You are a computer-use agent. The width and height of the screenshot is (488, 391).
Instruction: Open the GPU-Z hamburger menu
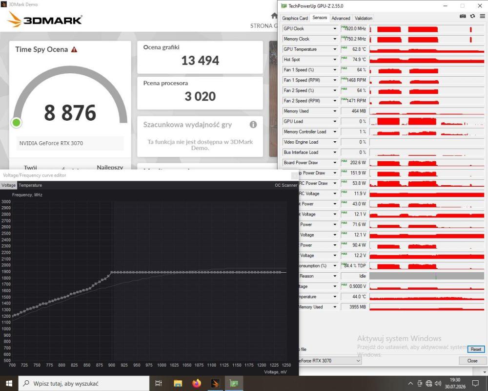[482, 16]
